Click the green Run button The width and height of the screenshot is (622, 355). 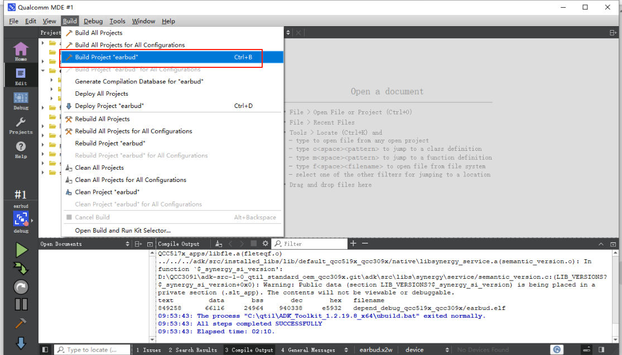tap(21, 250)
